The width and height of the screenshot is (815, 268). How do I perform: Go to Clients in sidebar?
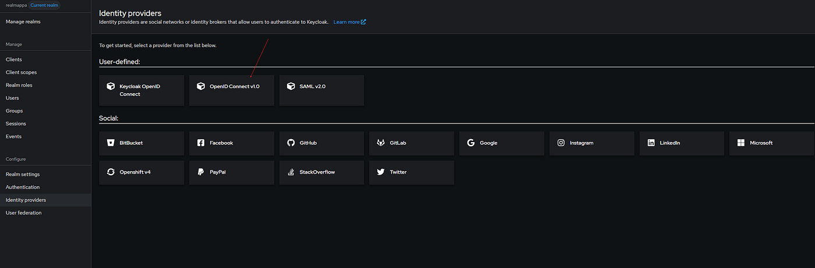[45, 59]
